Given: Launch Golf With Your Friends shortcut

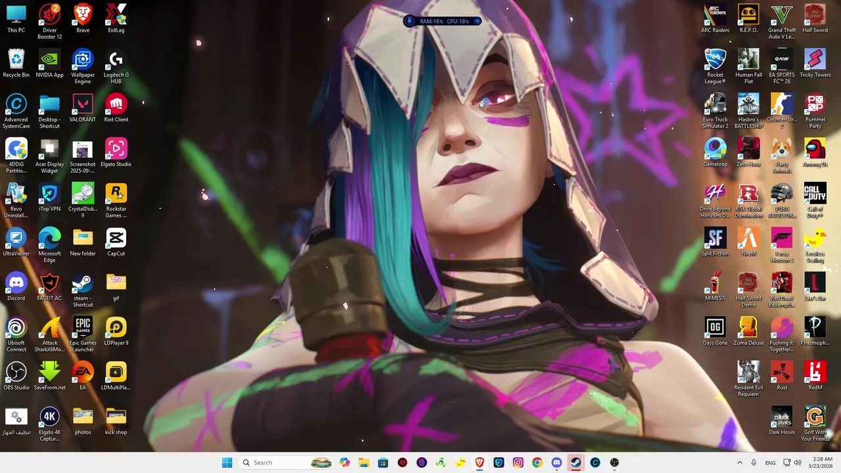Looking at the screenshot, I should [815, 424].
